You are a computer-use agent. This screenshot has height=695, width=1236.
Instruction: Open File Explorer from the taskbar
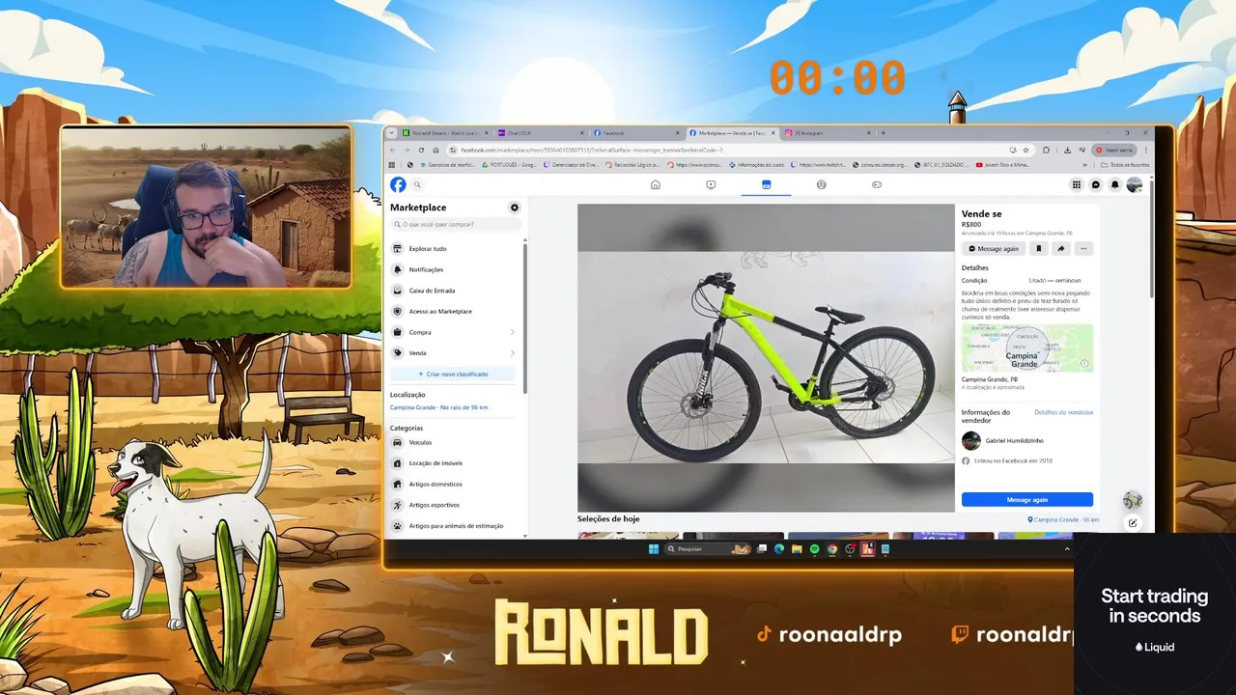797,549
